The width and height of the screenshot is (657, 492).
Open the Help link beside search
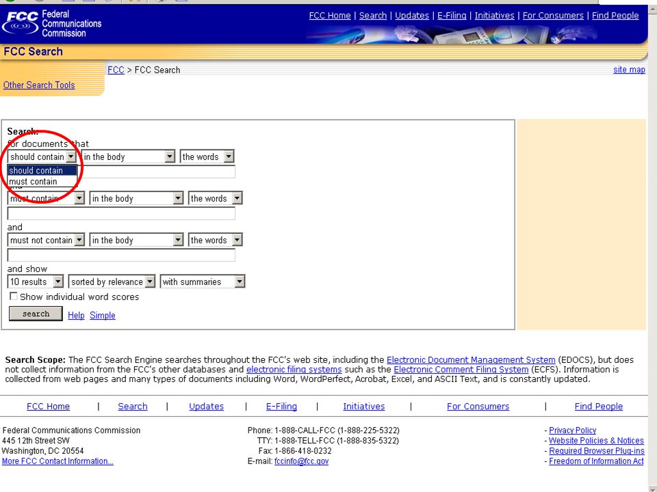(76, 316)
